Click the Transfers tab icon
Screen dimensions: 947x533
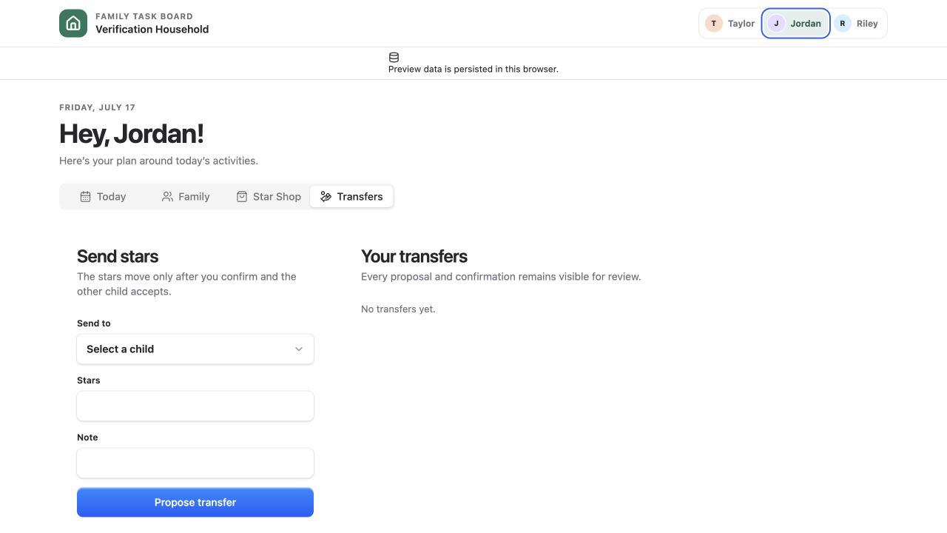pos(326,196)
